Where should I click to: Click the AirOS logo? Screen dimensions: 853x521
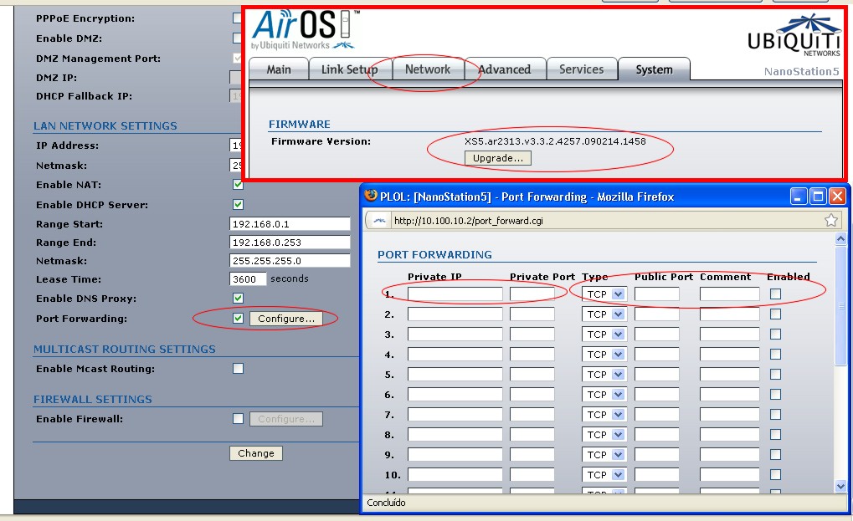click(x=305, y=30)
